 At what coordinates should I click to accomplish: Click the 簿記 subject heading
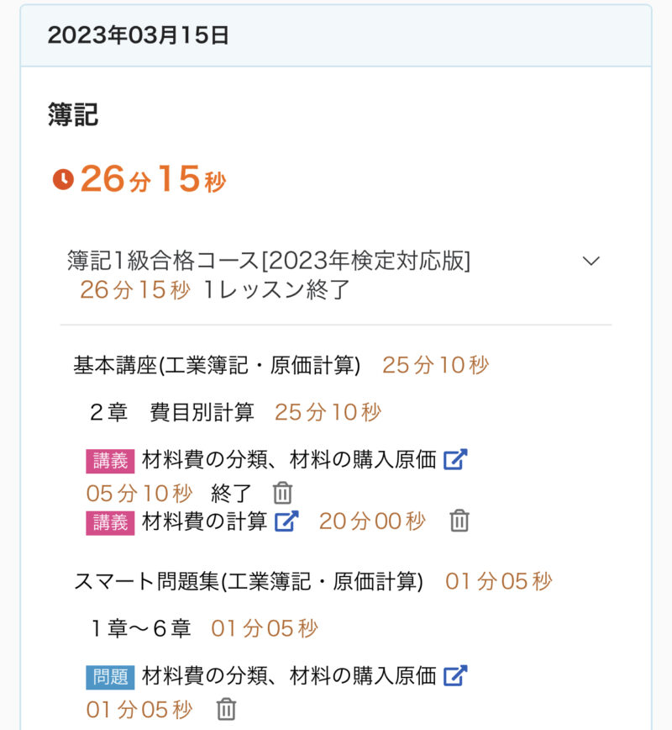pos(73,115)
